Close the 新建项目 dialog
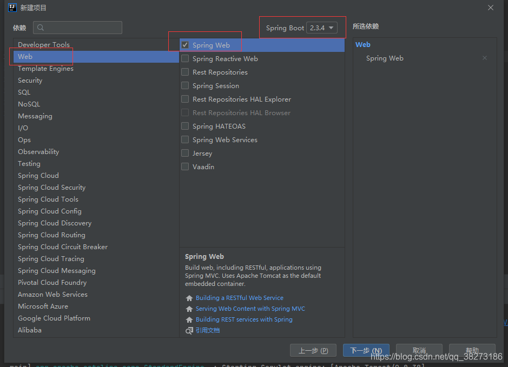The width and height of the screenshot is (508, 367). (x=491, y=8)
